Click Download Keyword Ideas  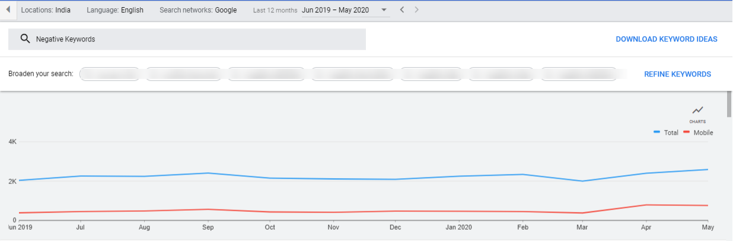[x=667, y=39]
